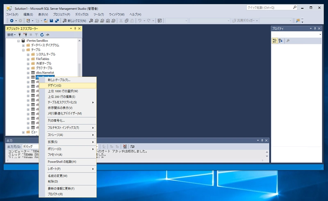Choose 新しいテーブル(T)... in context menu
Screen dimensions: 328x201
click(x=68, y=80)
